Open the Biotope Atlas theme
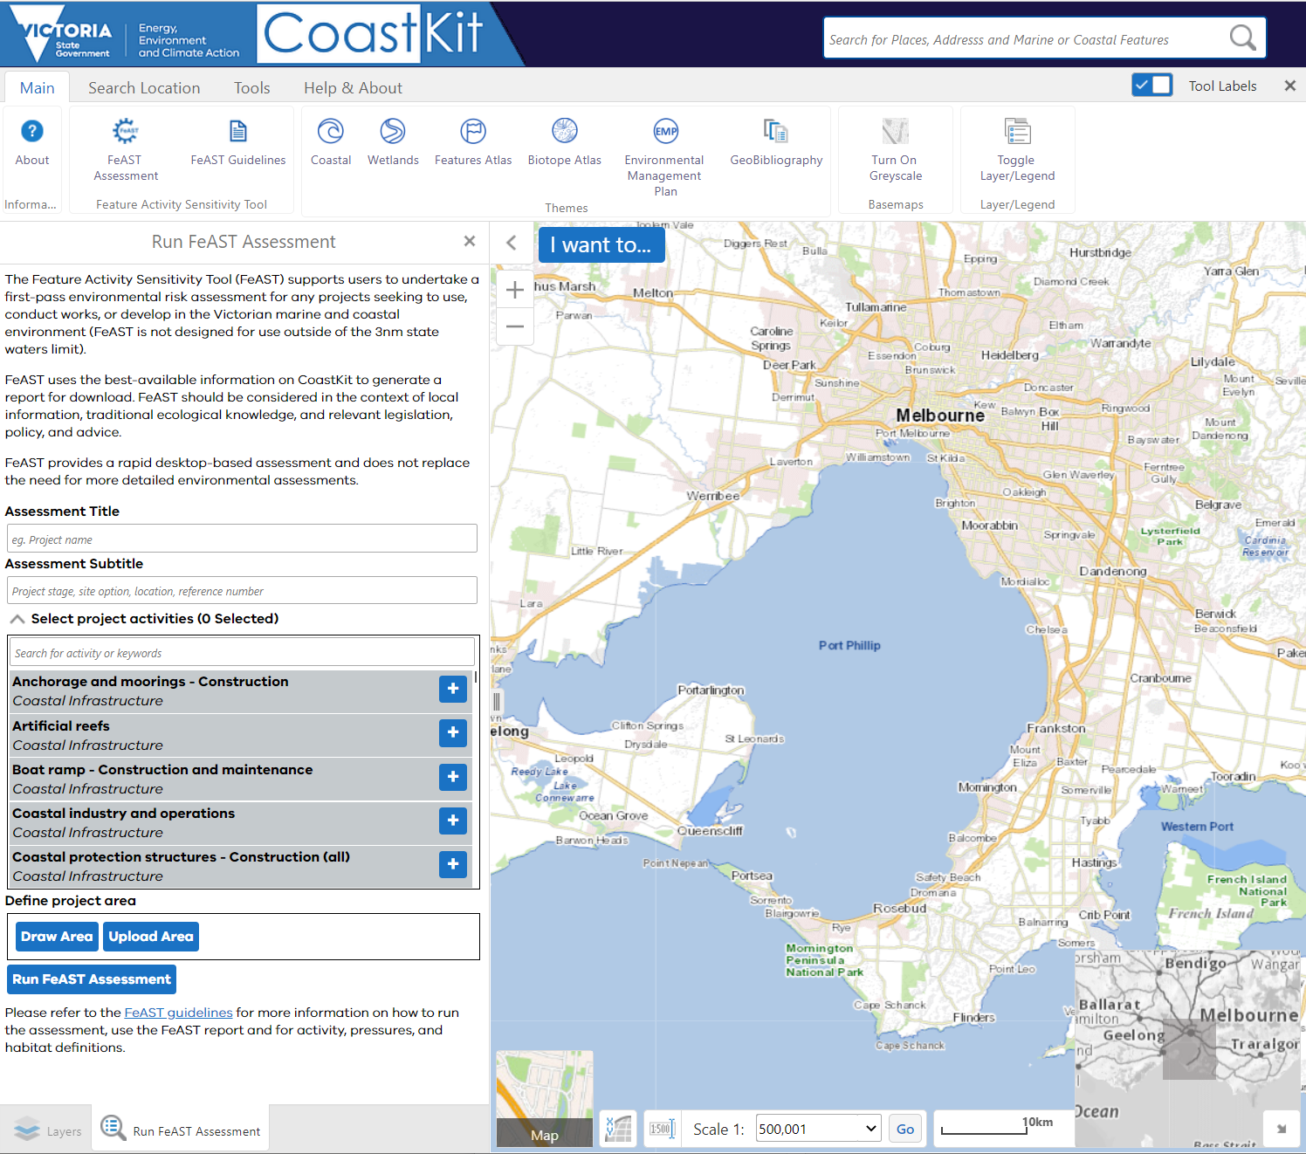This screenshot has height=1154, width=1306. (565, 131)
